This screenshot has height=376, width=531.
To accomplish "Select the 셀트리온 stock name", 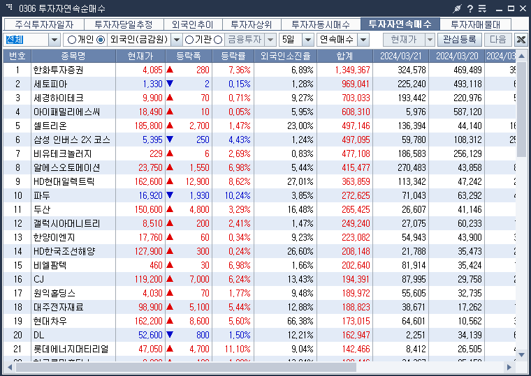I will [50, 126].
